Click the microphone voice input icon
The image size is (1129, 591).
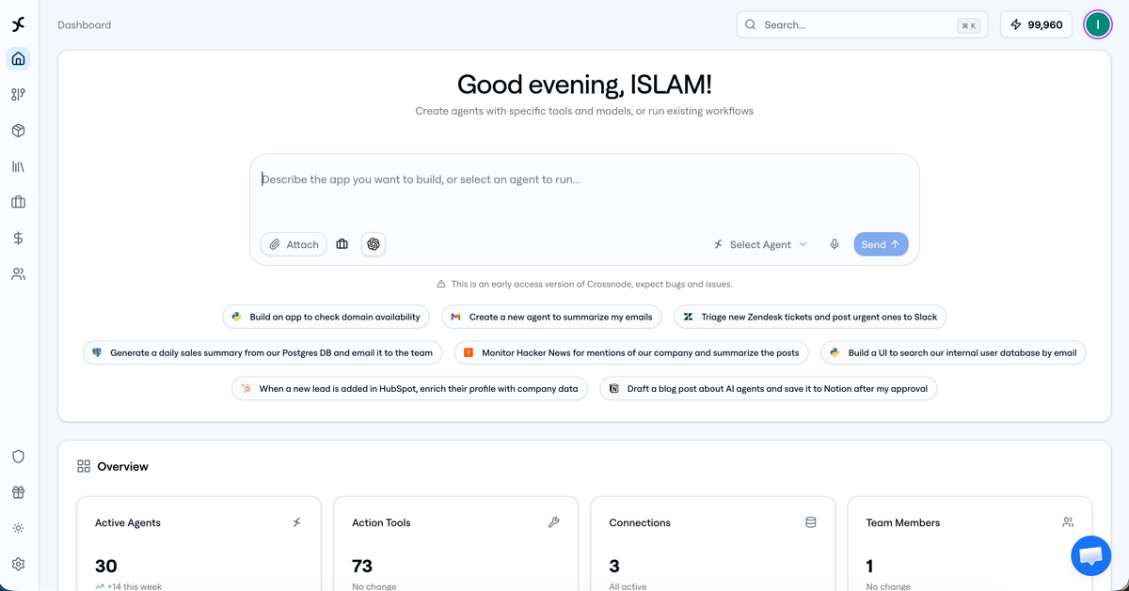coord(834,244)
